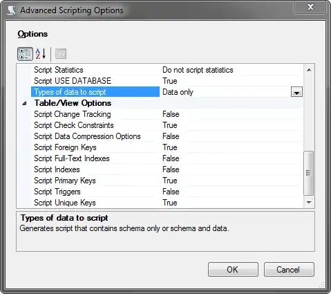Close the dialog with X button
The image size is (331, 294).
(310, 8)
